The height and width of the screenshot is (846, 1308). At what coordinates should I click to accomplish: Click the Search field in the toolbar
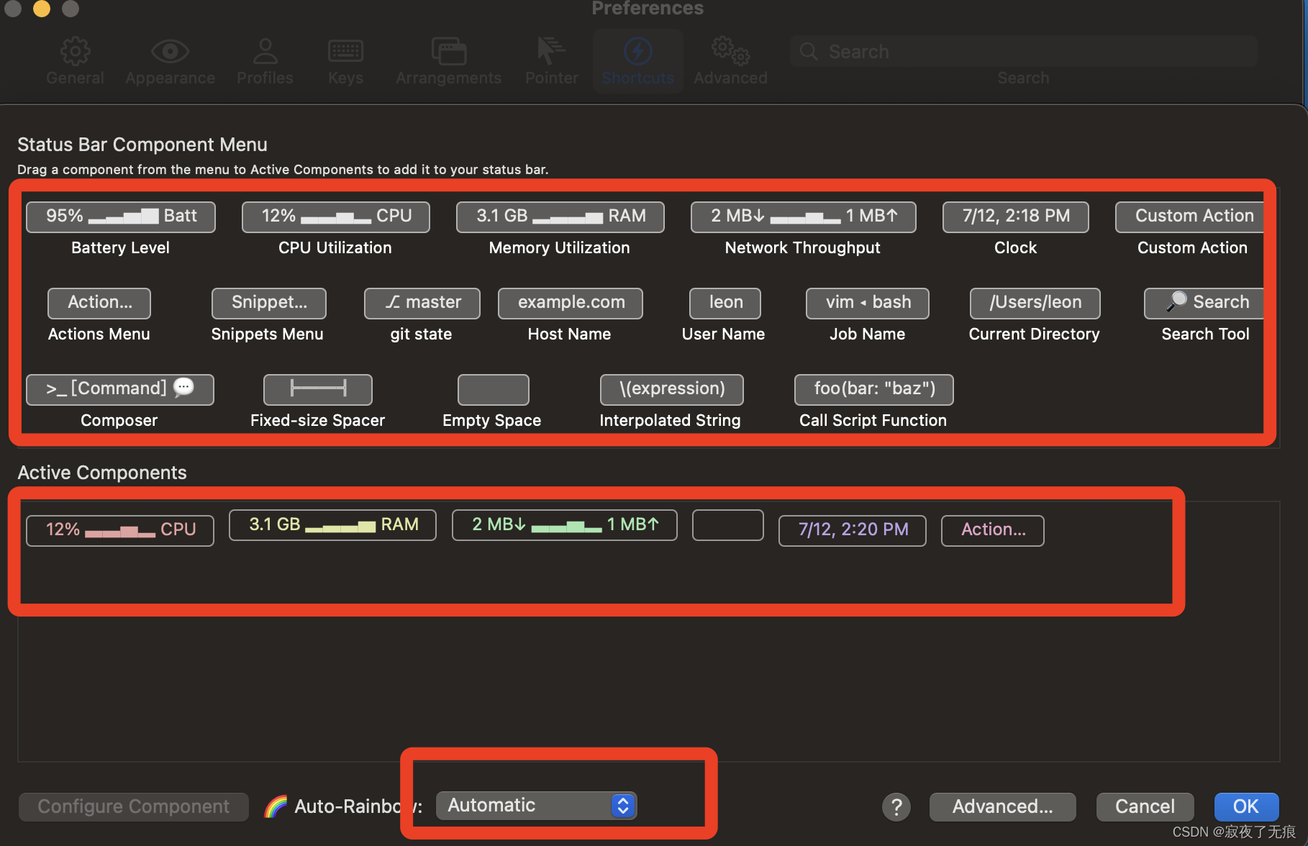pyautogui.click(x=1022, y=51)
